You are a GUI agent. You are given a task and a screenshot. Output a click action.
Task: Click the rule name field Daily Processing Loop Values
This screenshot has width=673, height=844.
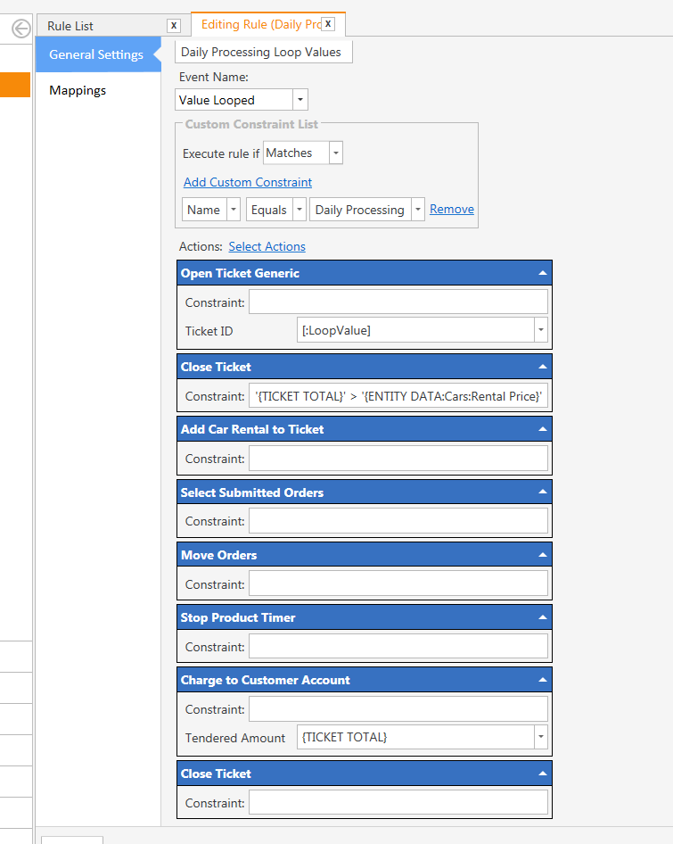[264, 52]
